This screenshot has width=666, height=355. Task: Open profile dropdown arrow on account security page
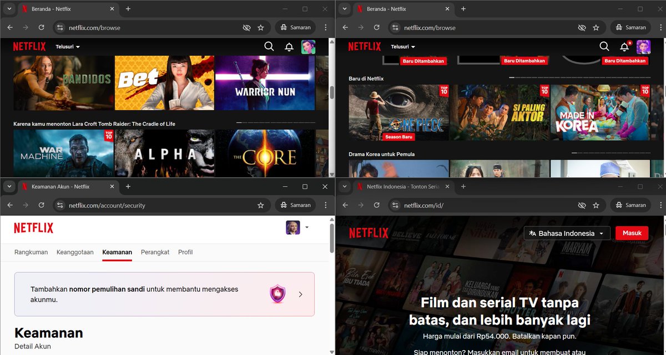(307, 227)
